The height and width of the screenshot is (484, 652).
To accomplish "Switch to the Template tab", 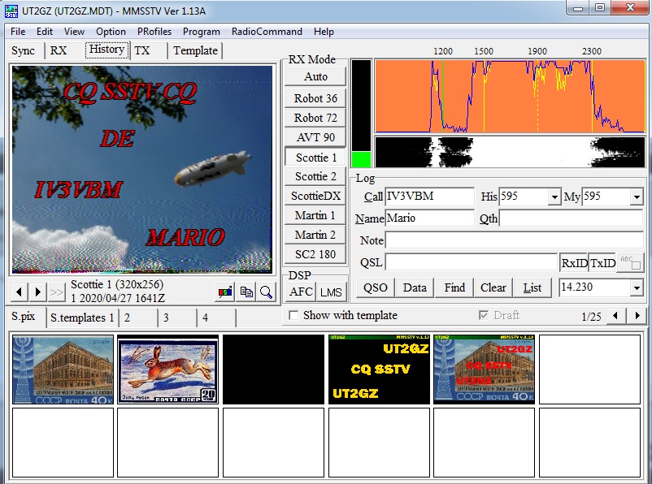I will click(195, 50).
